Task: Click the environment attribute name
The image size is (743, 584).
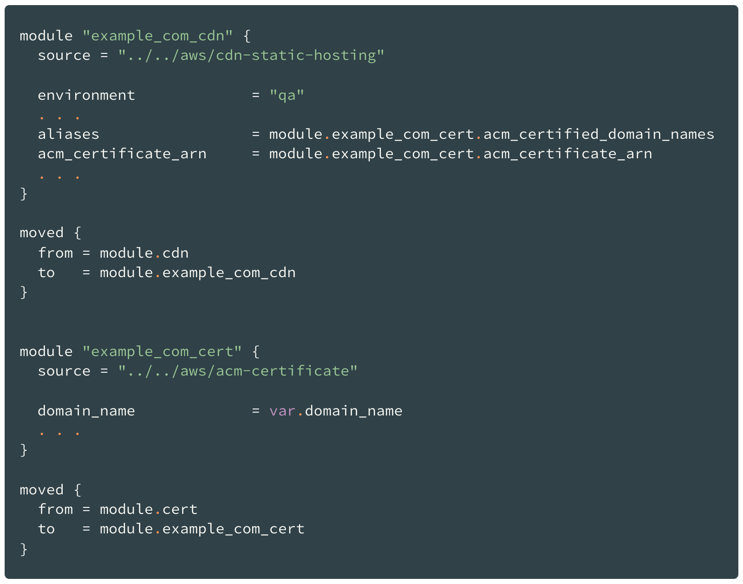Action: (x=86, y=96)
